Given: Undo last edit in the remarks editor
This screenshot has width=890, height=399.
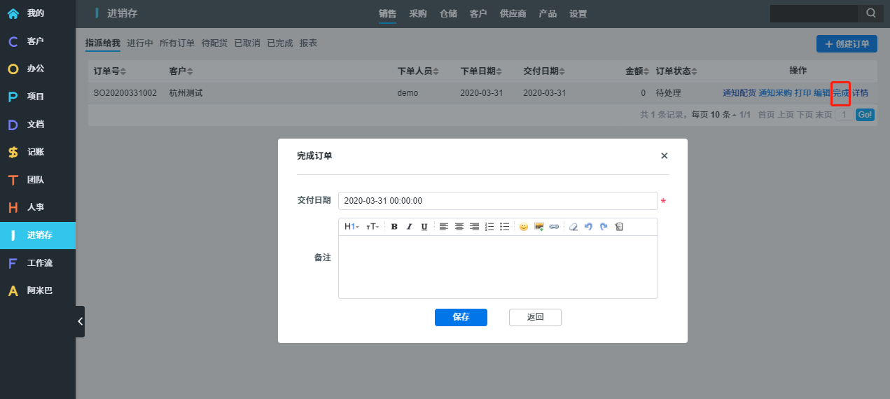Looking at the screenshot, I should (588, 227).
